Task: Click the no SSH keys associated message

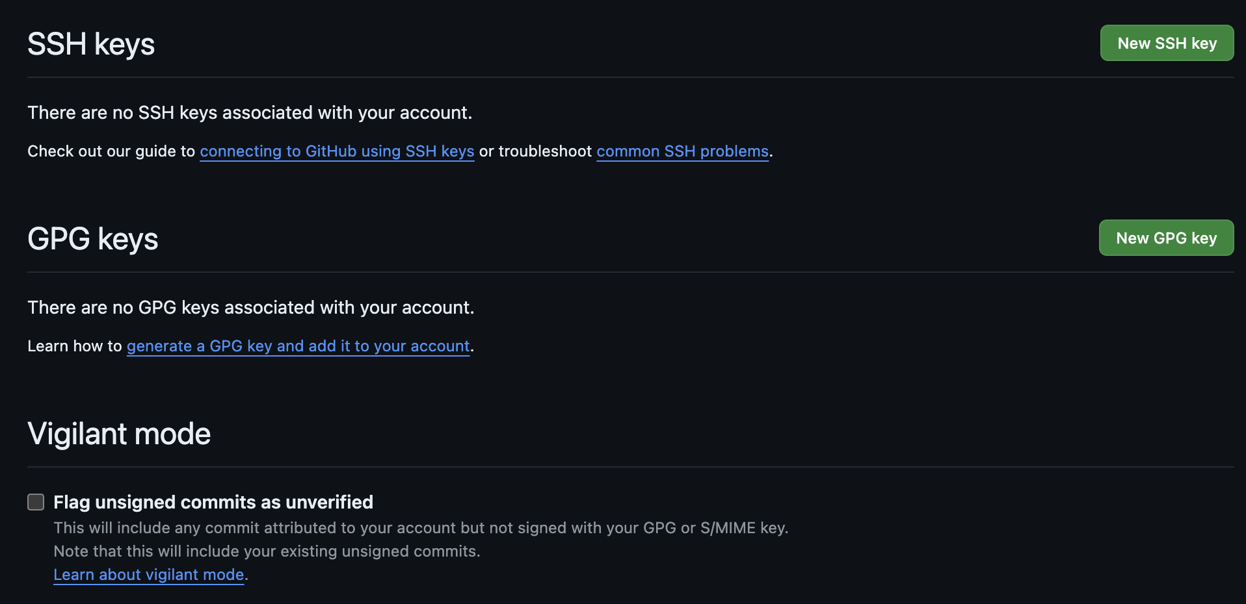Action: pos(250,113)
